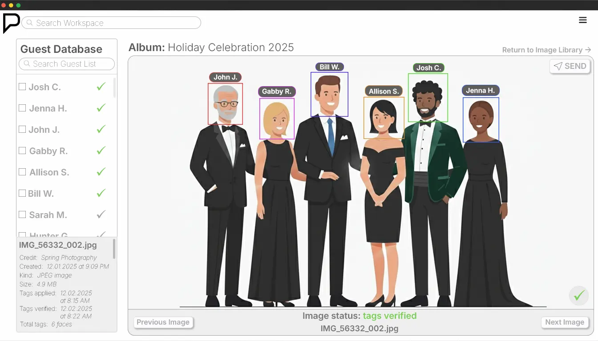Enable the Bill W. checkbox
This screenshot has height=341, width=598.
point(22,193)
